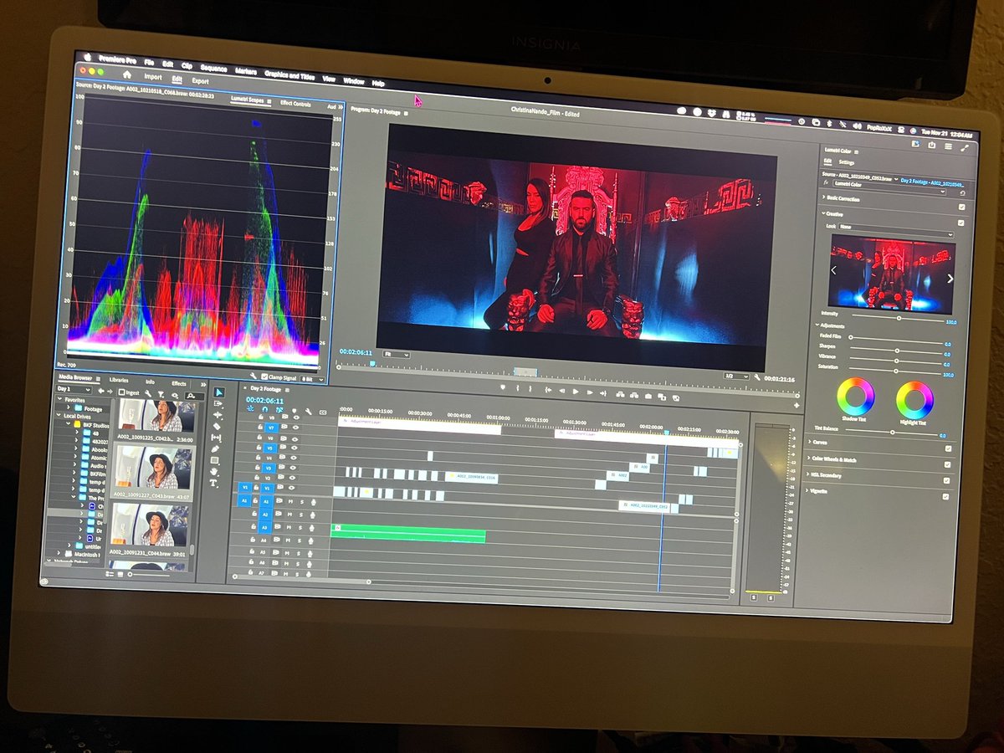Click Go to In point button
Screen dimensions: 1004x753
click(548, 390)
